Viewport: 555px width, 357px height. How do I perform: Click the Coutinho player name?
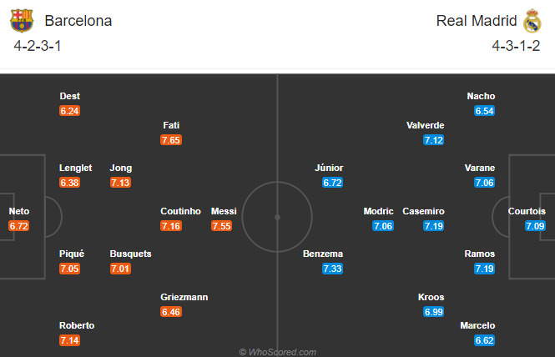(x=180, y=211)
